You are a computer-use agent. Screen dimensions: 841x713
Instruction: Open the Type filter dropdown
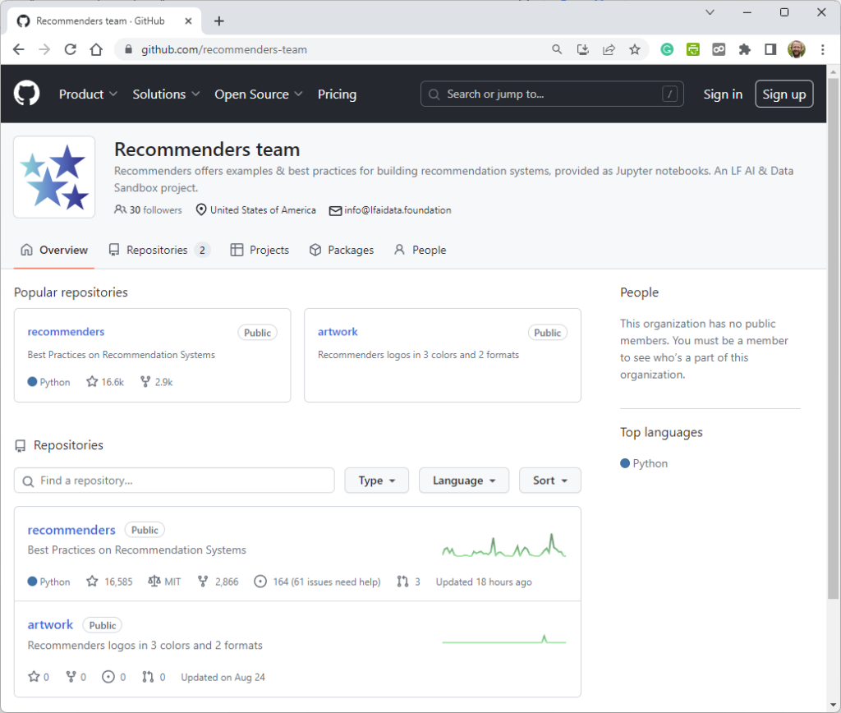click(x=376, y=481)
